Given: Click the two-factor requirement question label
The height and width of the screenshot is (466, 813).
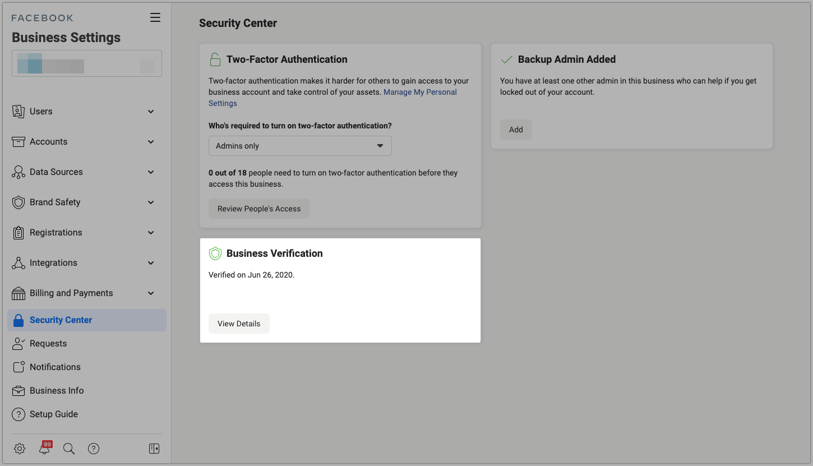Looking at the screenshot, I should click(x=300, y=126).
